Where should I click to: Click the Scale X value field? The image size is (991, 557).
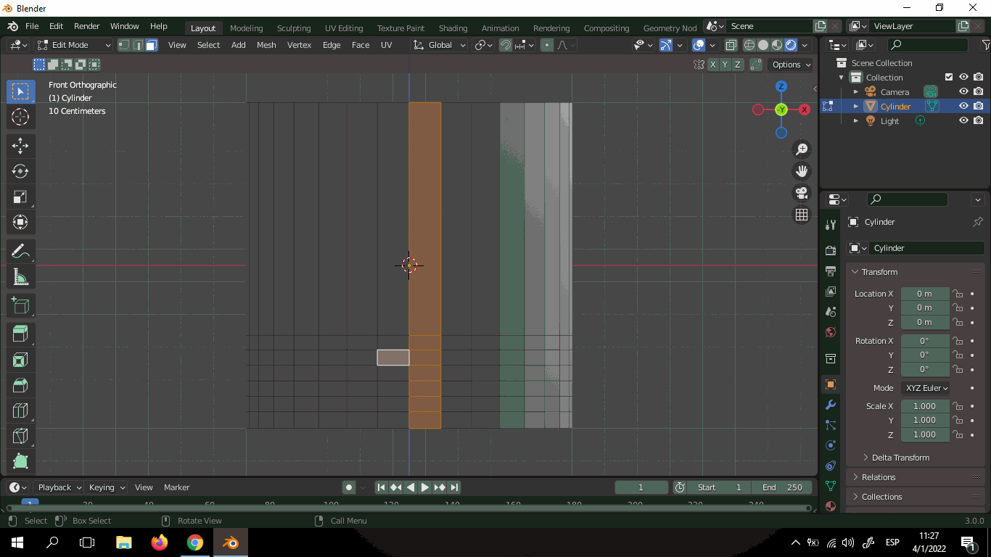pos(925,406)
